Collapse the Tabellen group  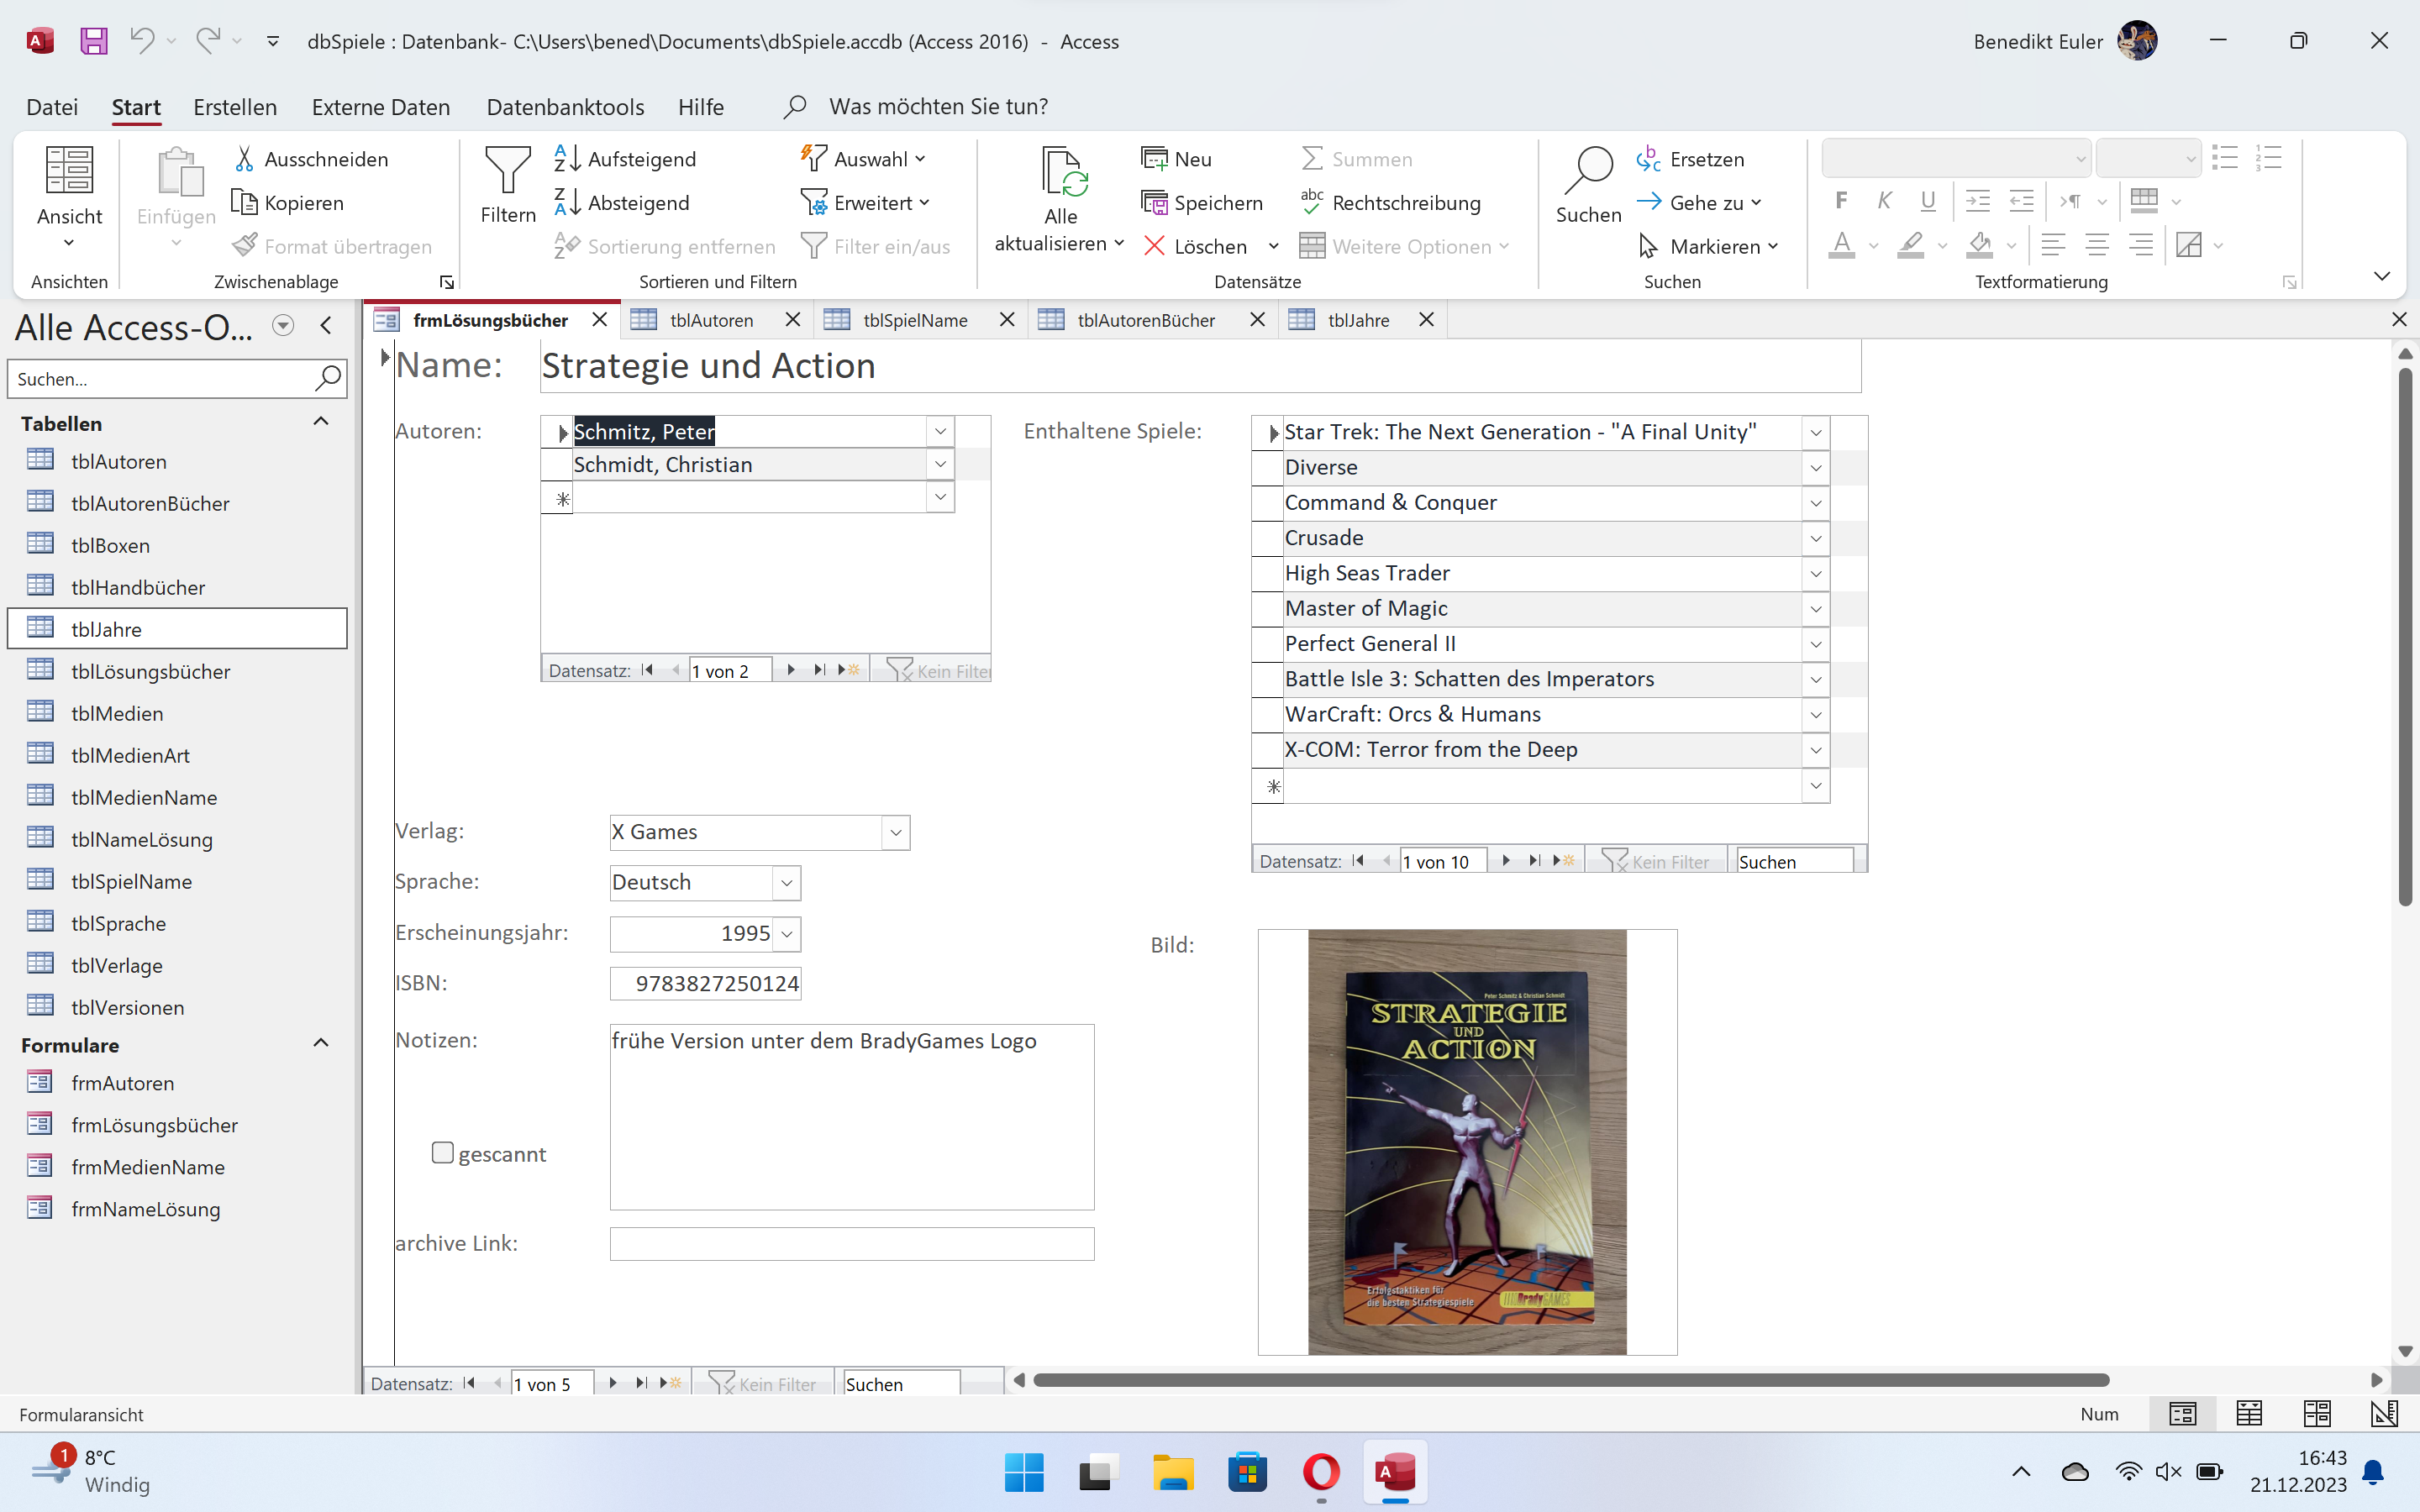click(321, 422)
